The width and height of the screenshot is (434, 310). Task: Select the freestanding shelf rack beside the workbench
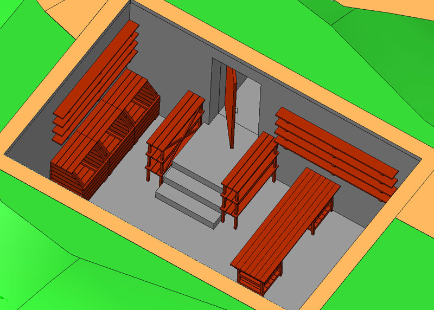coord(250,180)
